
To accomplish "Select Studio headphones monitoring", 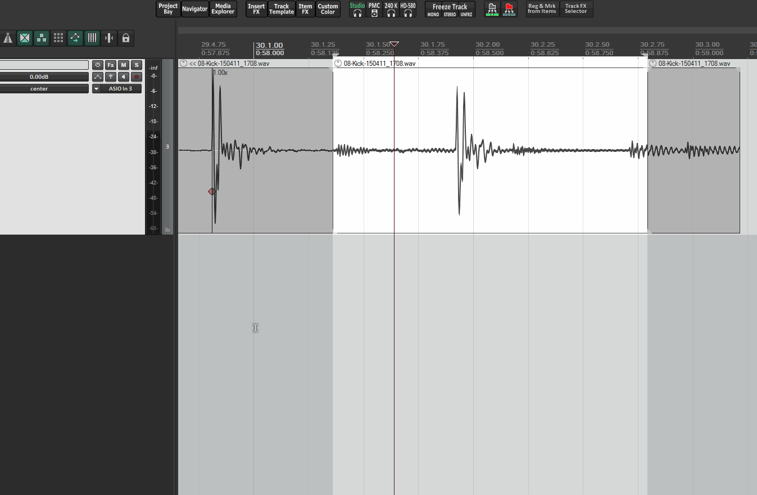I will pos(357,9).
